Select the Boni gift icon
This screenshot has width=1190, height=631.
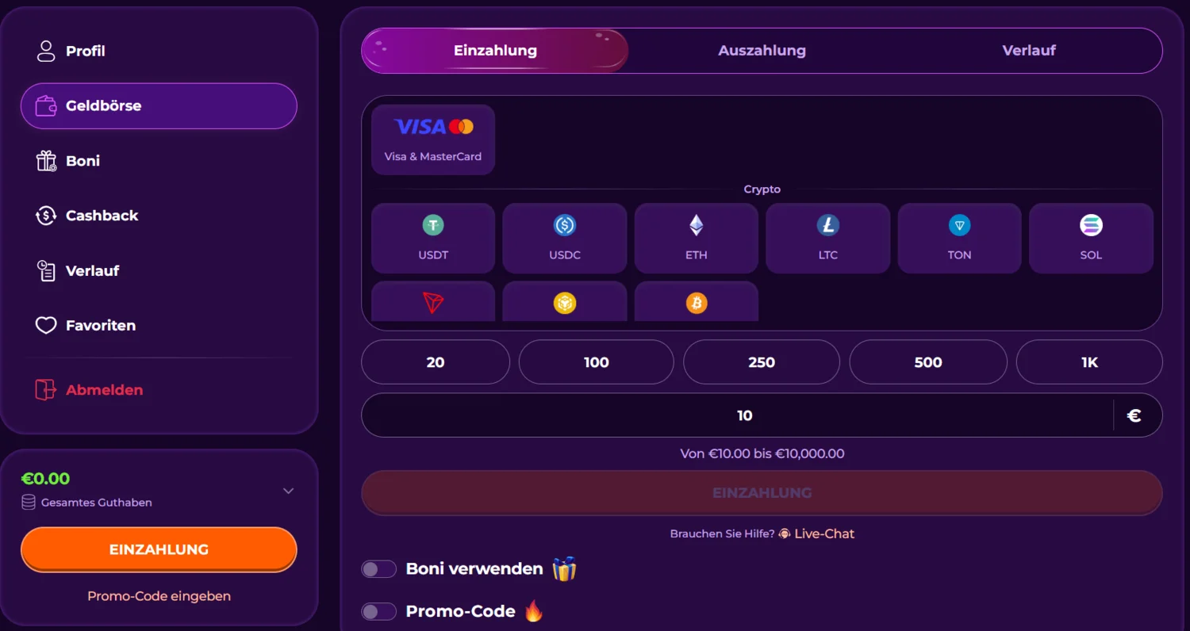click(x=46, y=160)
